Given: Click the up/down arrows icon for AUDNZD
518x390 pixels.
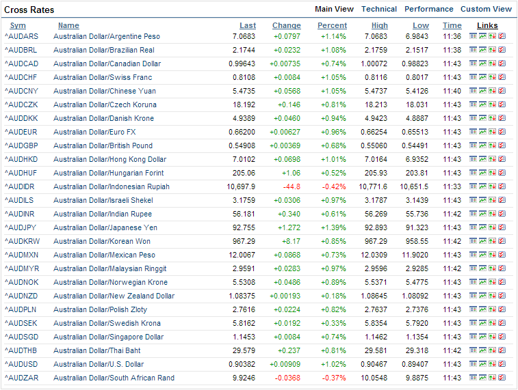Looking at the screenshot, I should pyautogui.click(x=492, y=296).
